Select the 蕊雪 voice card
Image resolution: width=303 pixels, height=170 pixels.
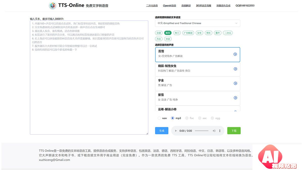tap(198, 55)
